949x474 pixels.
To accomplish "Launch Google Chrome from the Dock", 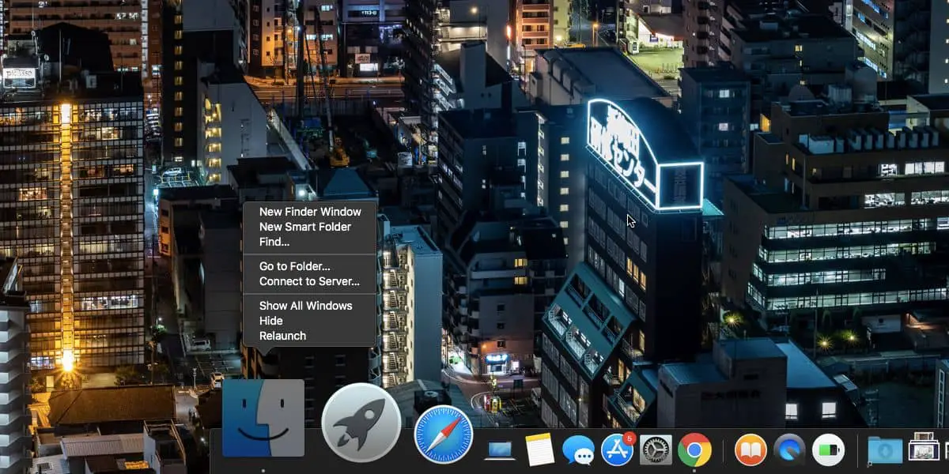I will click(x=694, y=450).
